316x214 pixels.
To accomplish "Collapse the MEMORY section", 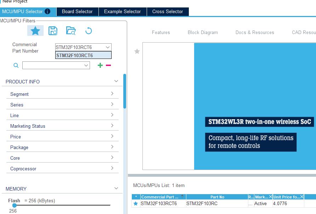I will click(116, 188).
